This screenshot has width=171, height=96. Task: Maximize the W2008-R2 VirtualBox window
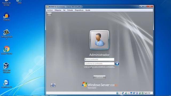click(x=145, y=6)
